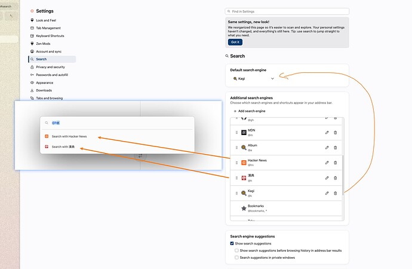Click the Additional search engines heading
Image resolution: width=412 pixels, height=269 pixels.
(251, 98)
